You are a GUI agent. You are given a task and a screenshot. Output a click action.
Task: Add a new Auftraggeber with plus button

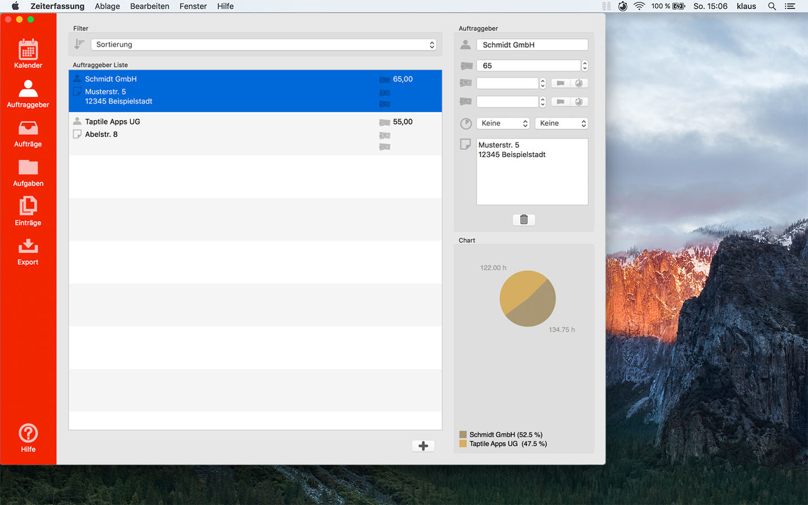click(x=423, y=446)
